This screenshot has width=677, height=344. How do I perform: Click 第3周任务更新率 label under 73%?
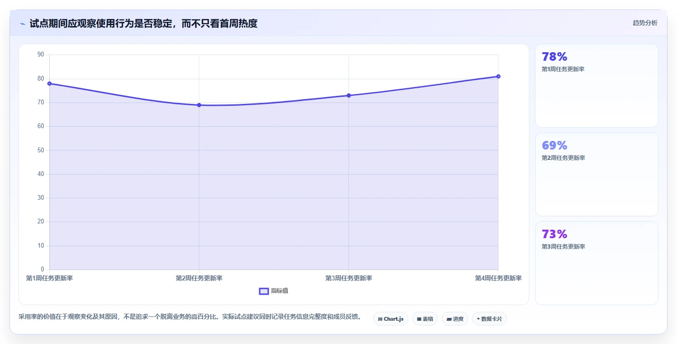563,247
